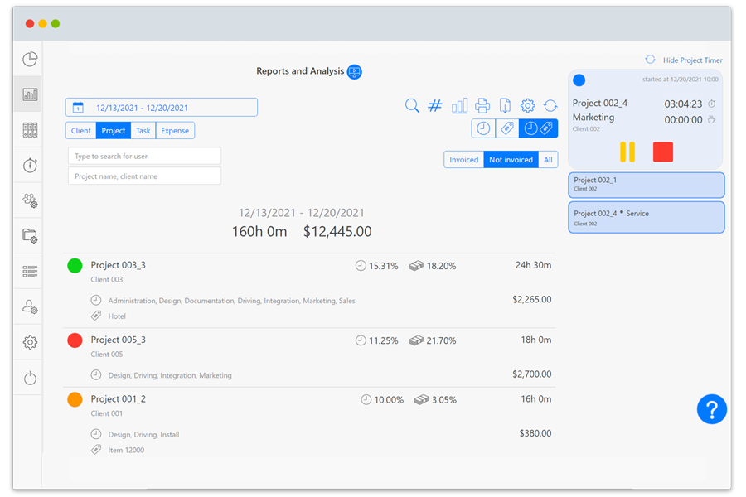The width and height of the screenshot is (746, 497).
Task: Open the date range picker 12/13/2021 - 12/20/2021
Action: [x=162, y=108]
